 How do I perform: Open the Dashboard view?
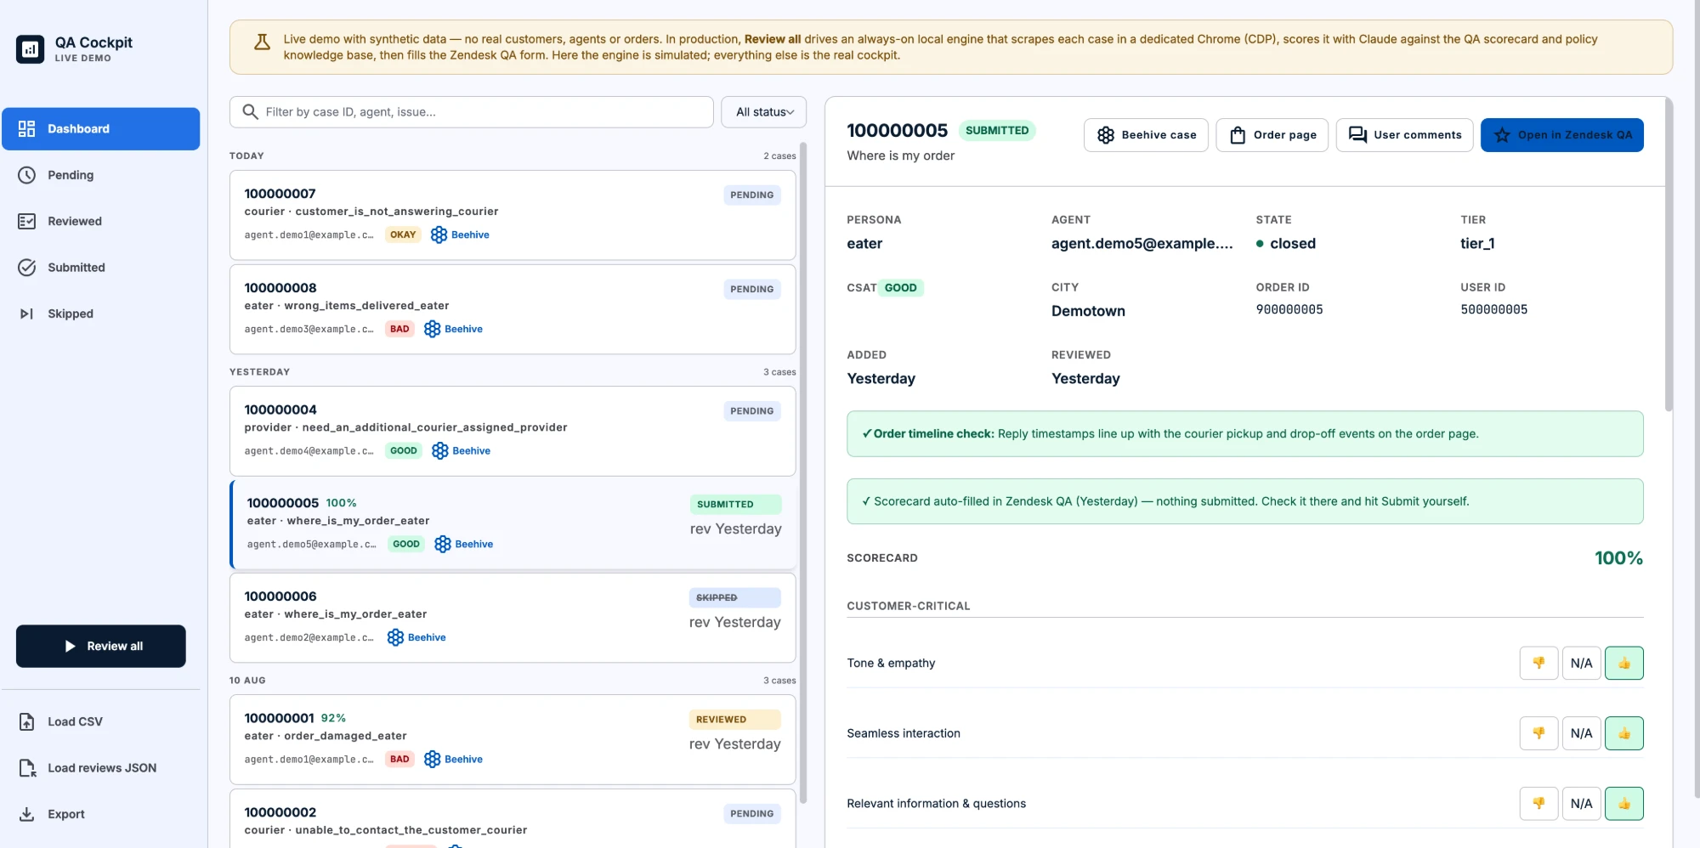coord(100,129)
